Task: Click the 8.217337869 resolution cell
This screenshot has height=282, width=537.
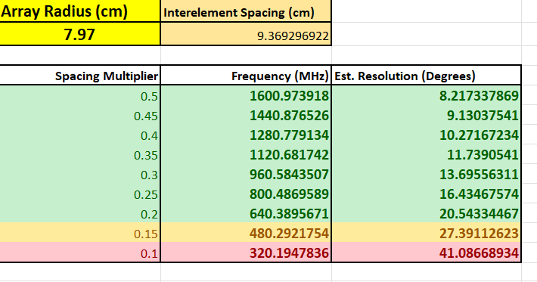Action: coord(427,95)
